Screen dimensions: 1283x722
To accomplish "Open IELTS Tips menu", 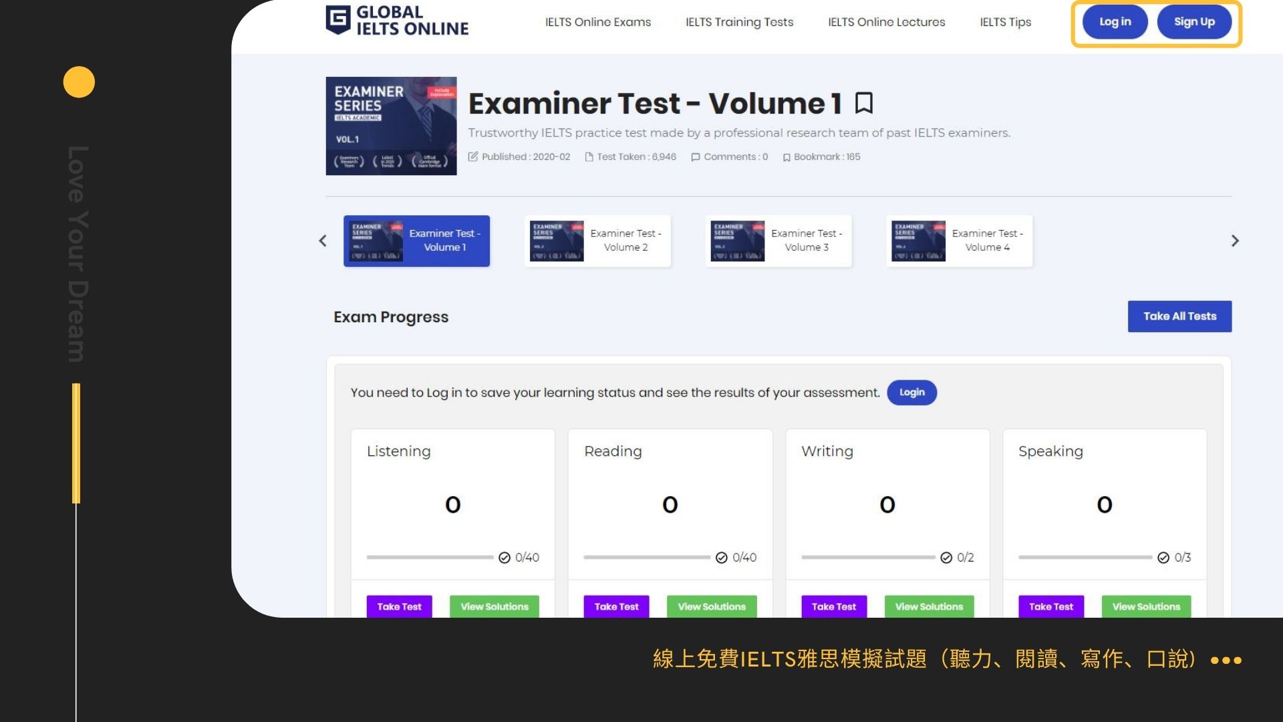I will [x=1006, y=22].
